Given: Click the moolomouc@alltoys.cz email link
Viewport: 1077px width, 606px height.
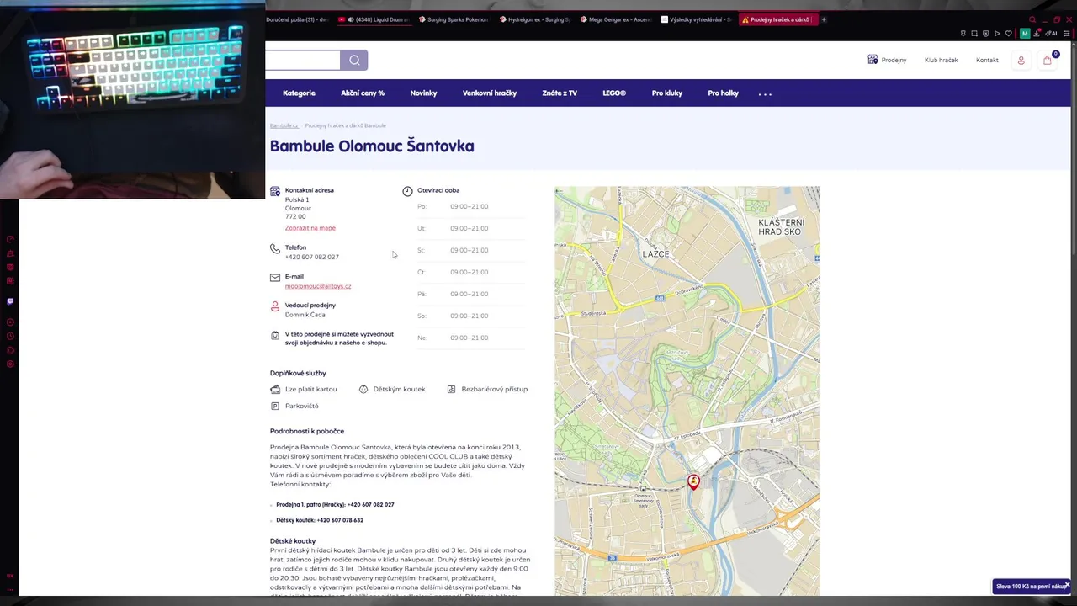Looking at the screenshot, I should click(x=318, y=286).
